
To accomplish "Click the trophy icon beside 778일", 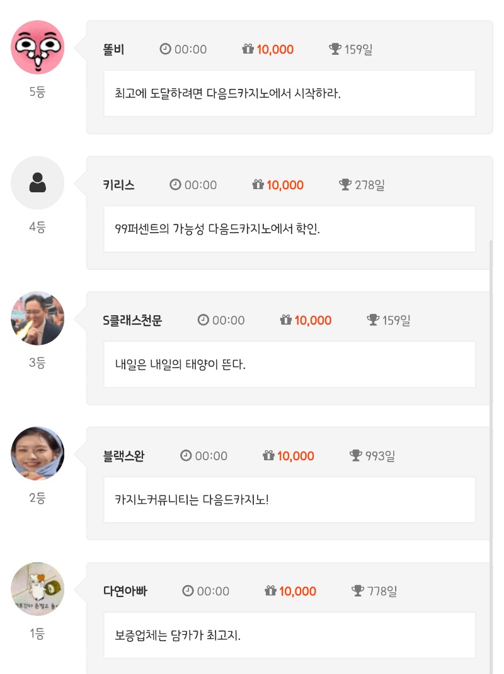I will coord(358,591).
